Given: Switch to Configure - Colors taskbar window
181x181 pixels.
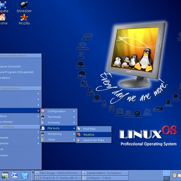Looking at the screenshot, I should [x=105, y=178].
